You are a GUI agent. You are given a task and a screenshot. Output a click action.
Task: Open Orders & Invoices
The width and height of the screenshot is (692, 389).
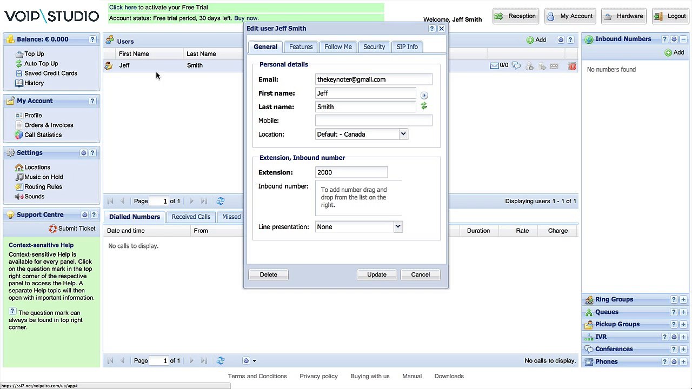[49, 125]
